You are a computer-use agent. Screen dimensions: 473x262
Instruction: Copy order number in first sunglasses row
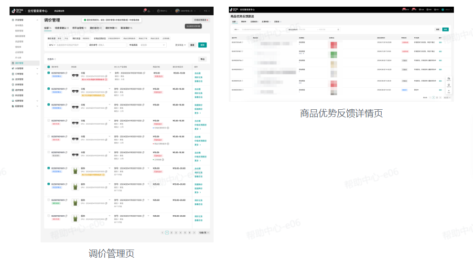tap(66, 73)
